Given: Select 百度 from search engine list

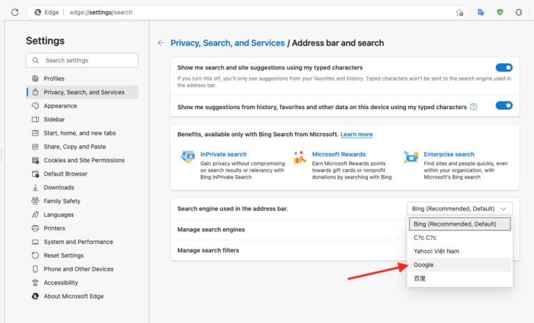Looking at the screenshot, I should 460,279.
